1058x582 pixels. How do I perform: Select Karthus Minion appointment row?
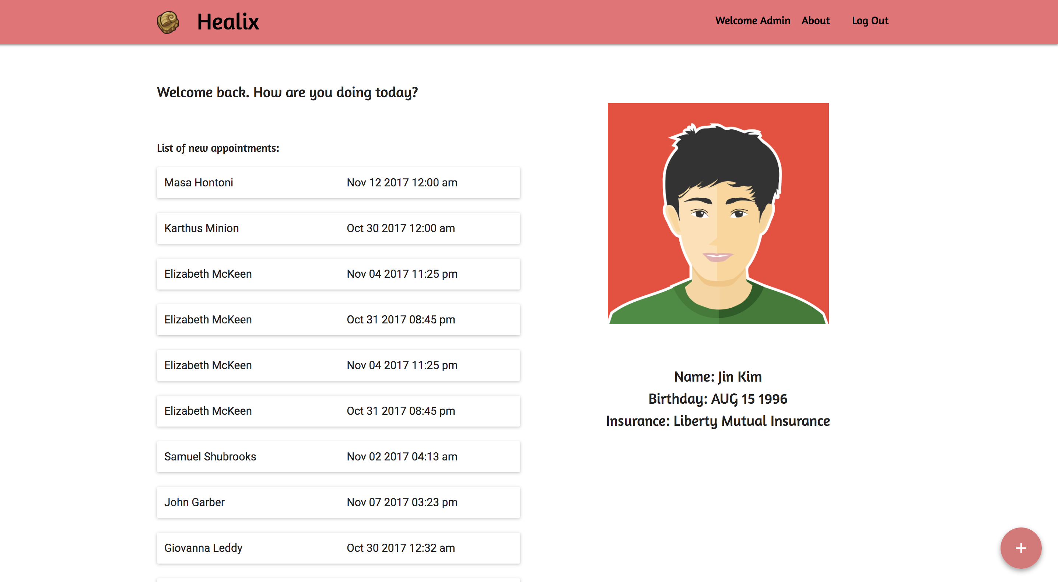(338, 228)
